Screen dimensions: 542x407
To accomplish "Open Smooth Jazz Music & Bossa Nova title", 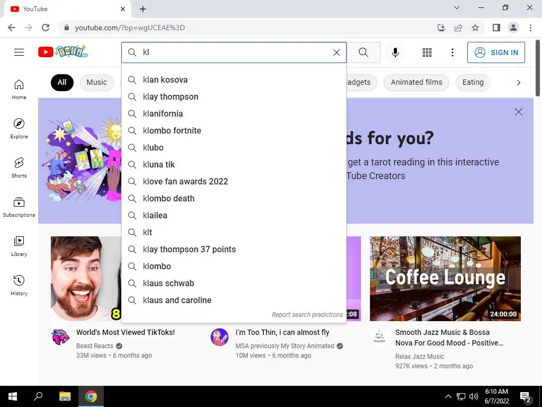I will click(x=449, y=338).
